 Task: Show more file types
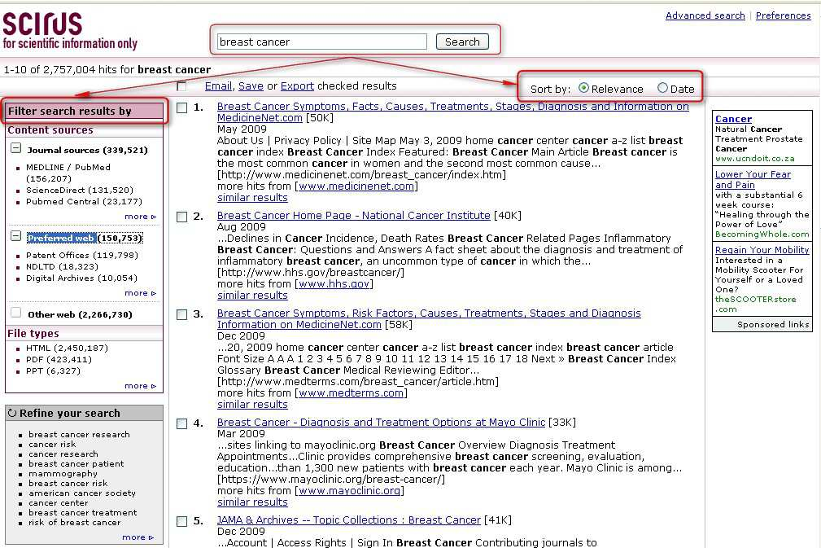click(140, 386)
